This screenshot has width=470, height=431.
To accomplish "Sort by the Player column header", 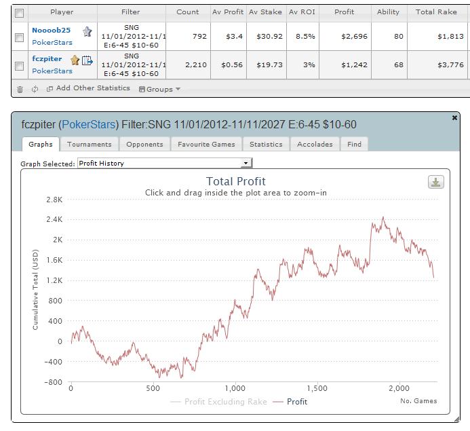I will tap(62, 12).
